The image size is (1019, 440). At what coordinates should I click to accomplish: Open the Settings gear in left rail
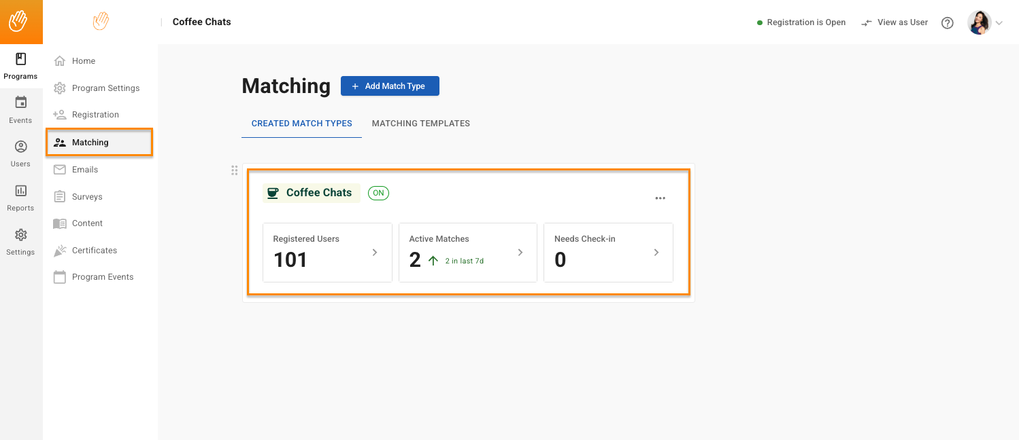pyautogui.click(x=20, y=236)
